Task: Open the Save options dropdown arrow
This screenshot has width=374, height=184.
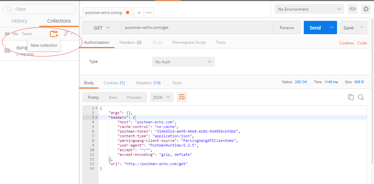Action: (362, 28)
